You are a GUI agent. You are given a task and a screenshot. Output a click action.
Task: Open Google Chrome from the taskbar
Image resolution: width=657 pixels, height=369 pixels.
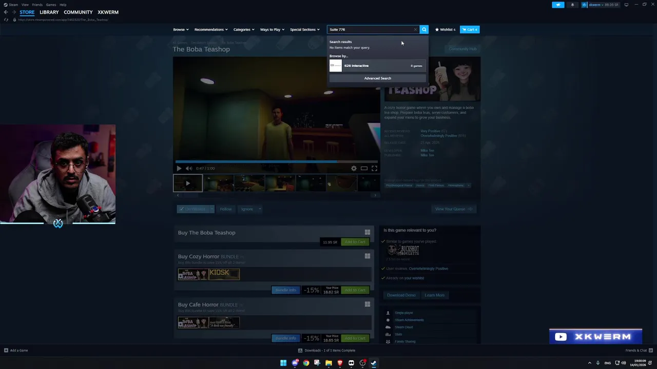(306, 363)
